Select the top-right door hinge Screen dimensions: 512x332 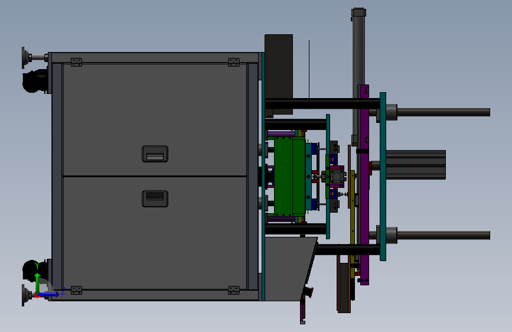click(x=234, y=62)
